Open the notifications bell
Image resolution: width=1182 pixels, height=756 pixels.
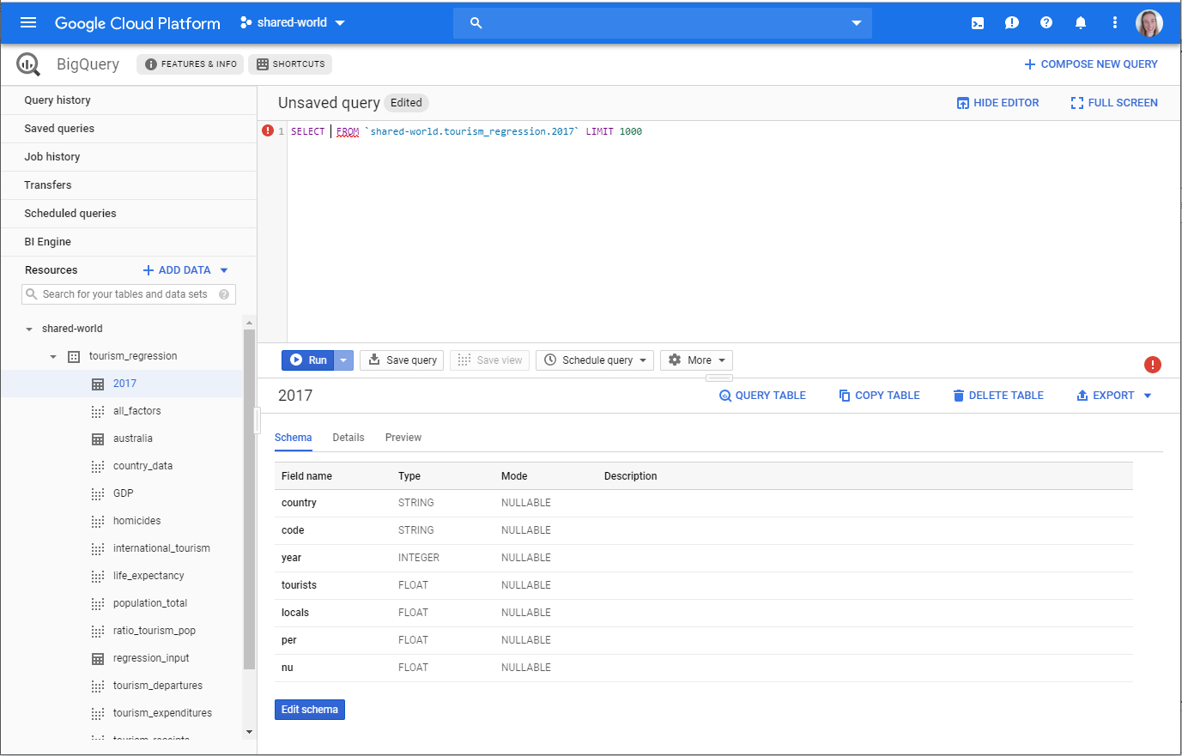pos(1081,23)
